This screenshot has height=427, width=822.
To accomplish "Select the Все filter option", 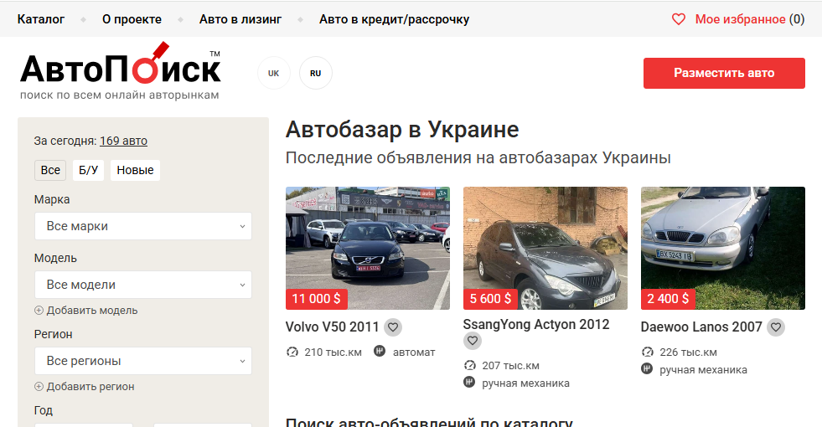I will point(50,170).
